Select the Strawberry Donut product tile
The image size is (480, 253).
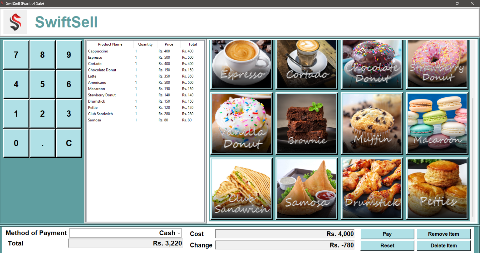[x=437, y=64]
